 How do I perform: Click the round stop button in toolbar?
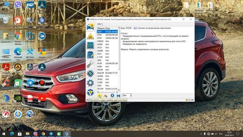pos(112,96)
